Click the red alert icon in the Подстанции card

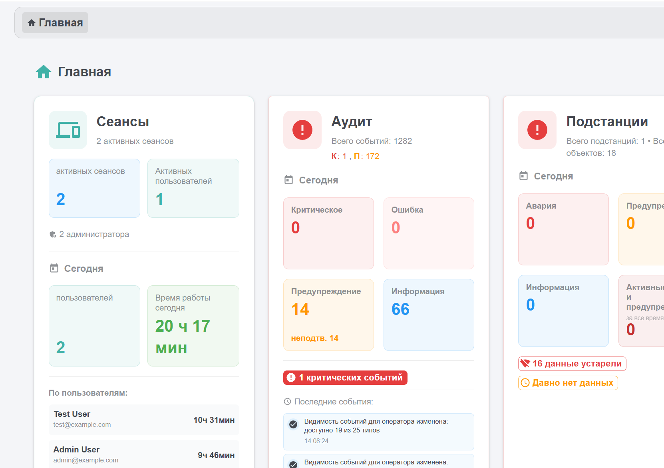point(537,130)
